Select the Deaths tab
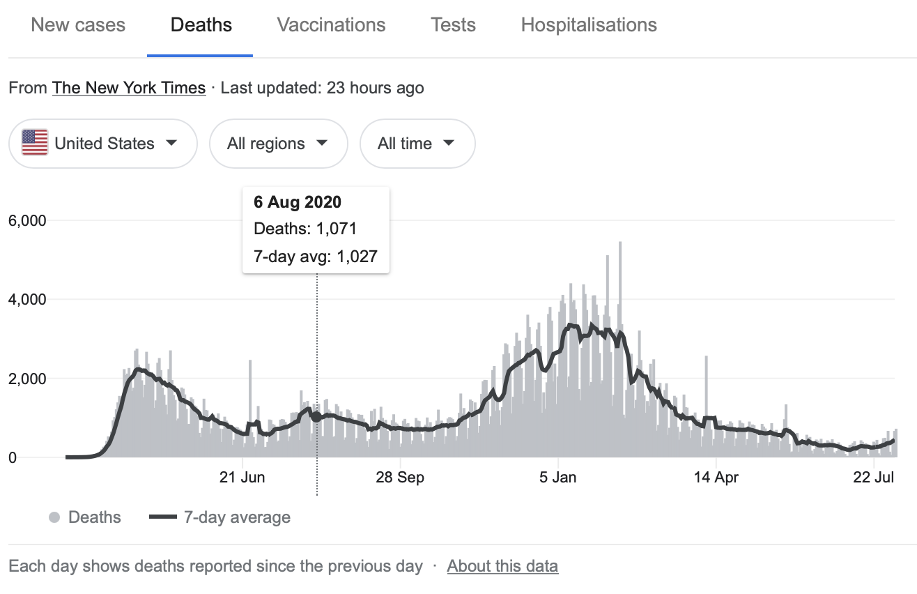This screenshot has height=594, width=917. pyautogui.click(x=201, y=25)
